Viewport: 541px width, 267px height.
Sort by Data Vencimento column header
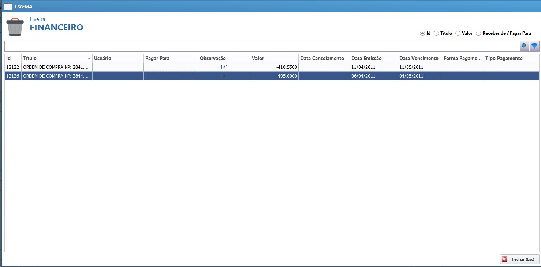click(x=419, y=59)
